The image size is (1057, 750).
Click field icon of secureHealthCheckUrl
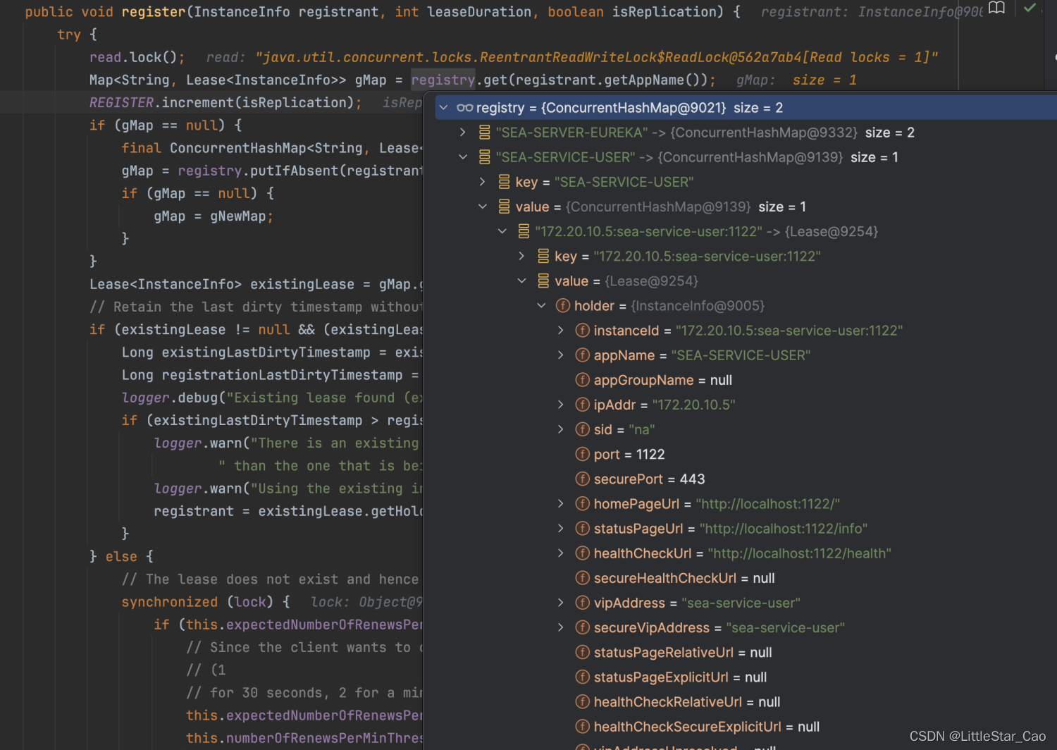click(x=583, y=578)
